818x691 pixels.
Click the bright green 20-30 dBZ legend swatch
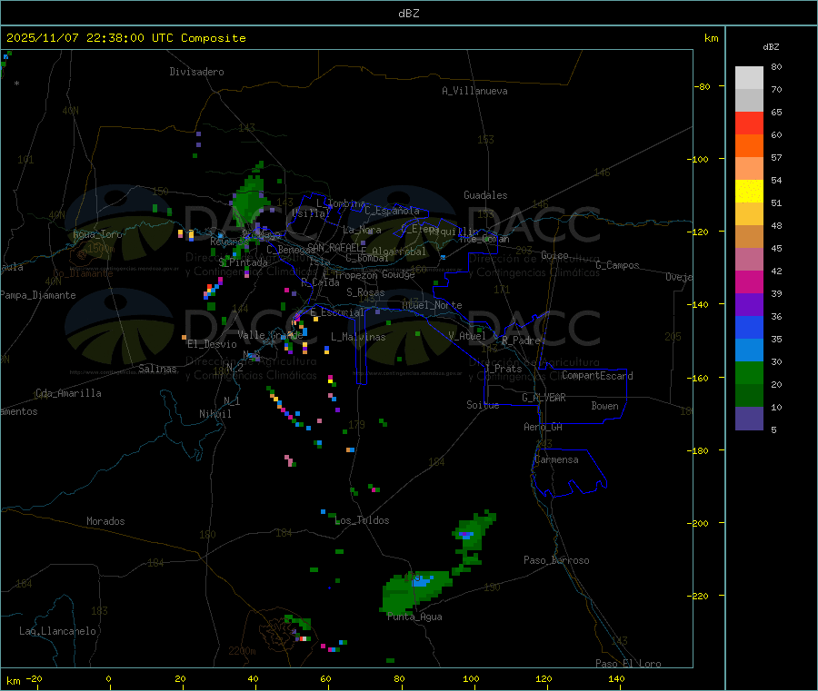(749, 372)
